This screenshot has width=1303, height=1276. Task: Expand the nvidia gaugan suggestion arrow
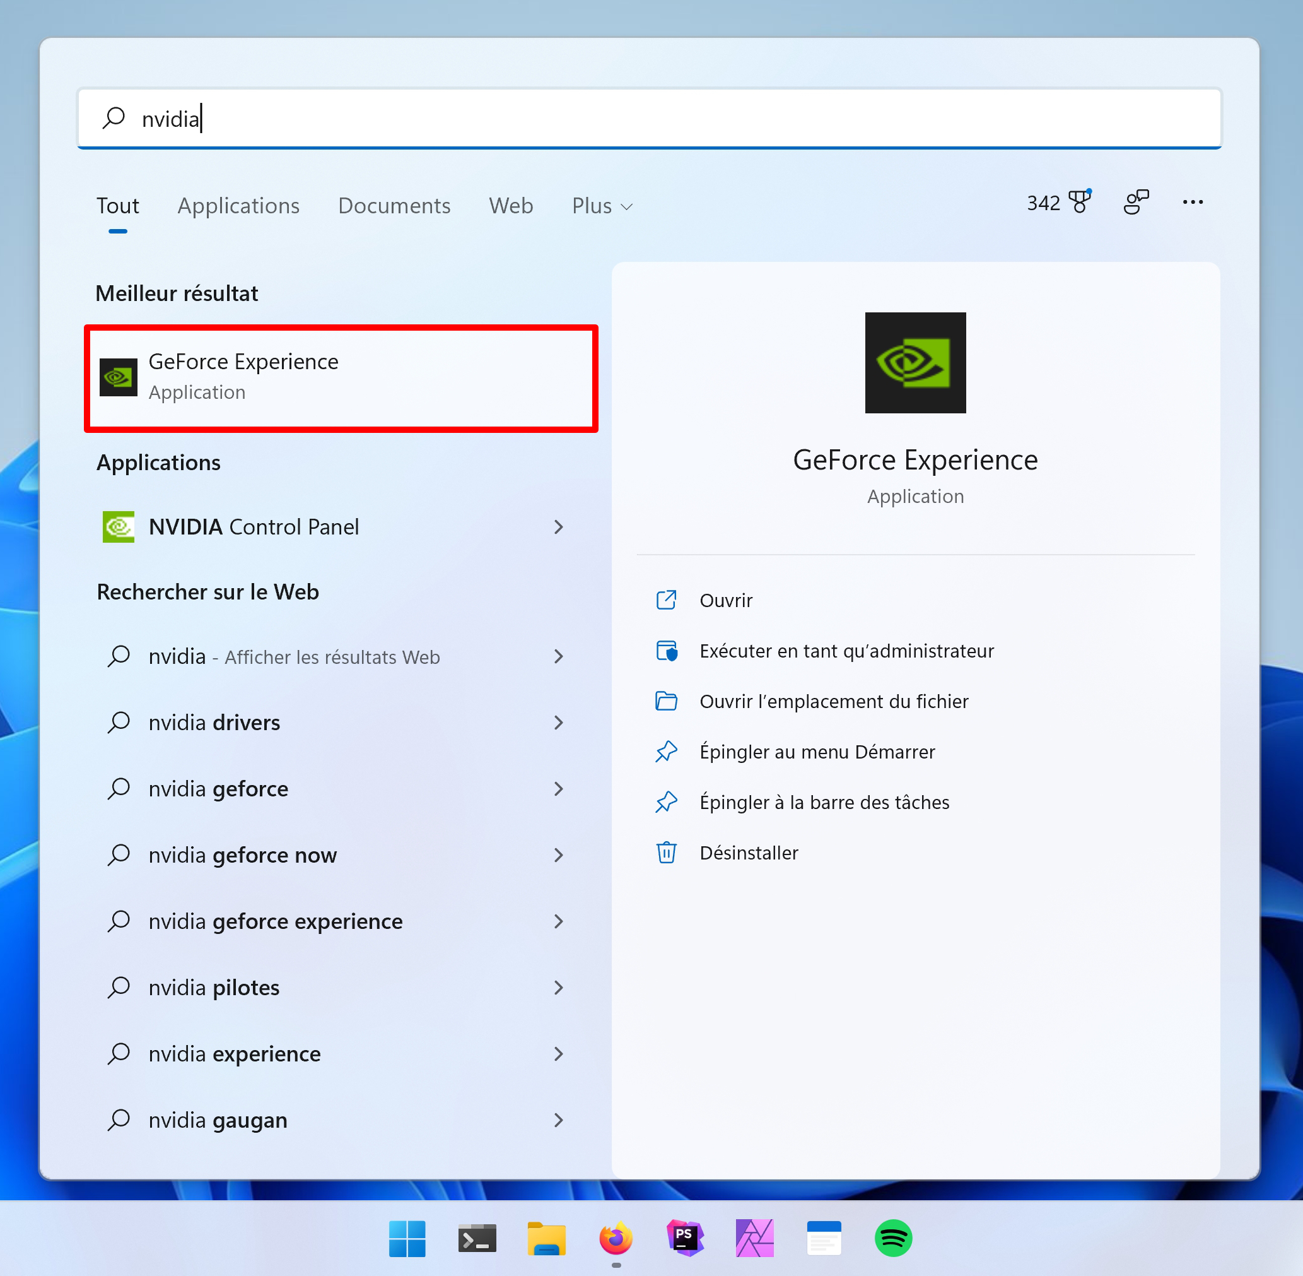pyautogui.click(x=559, y=1120)
